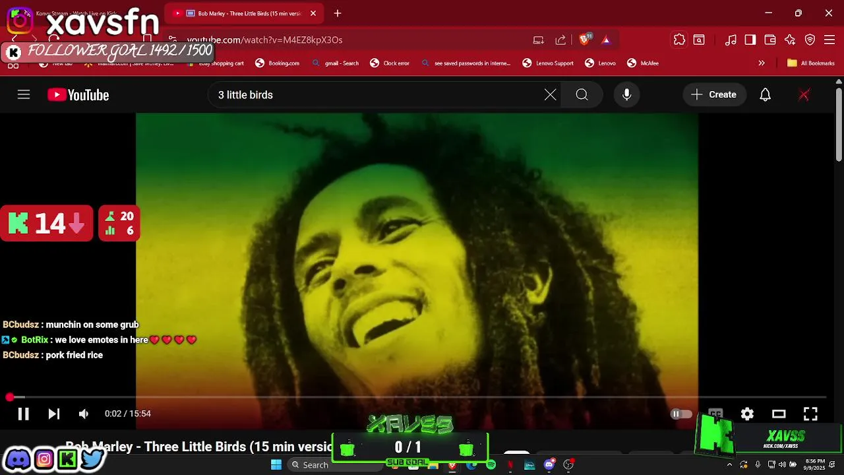Viewport: 844px width, 475px height.
Task: Open YouTube notifications bell
Action: point(765,95)
